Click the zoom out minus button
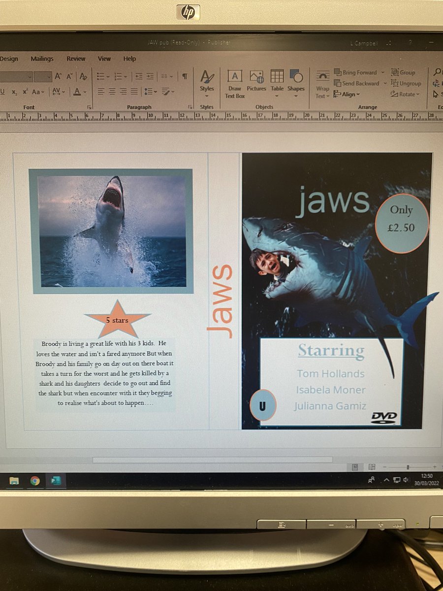443x591 pixels. 384,466
